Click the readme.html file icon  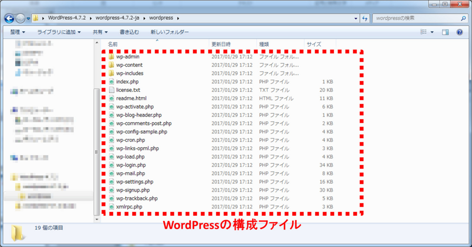(112, 98)
